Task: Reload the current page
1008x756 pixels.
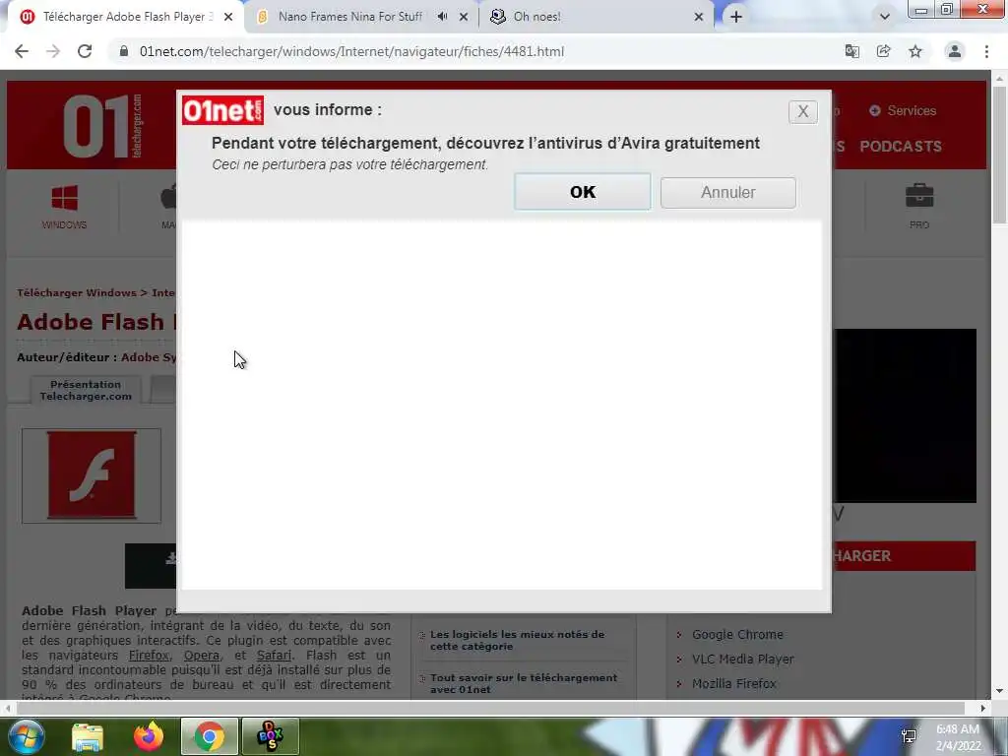Action: [85, 51]
